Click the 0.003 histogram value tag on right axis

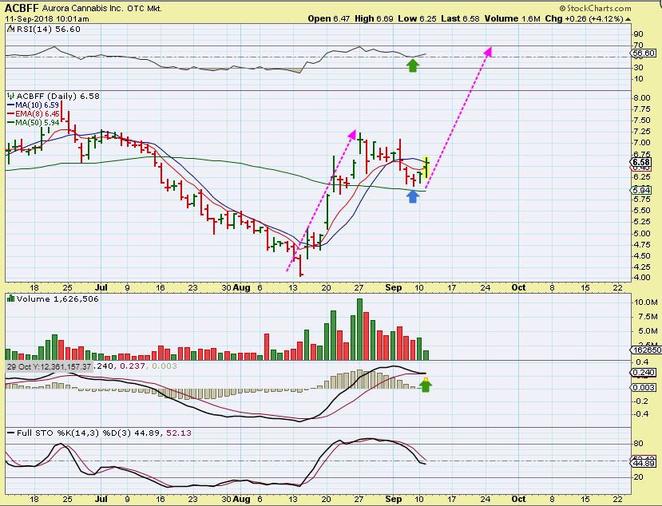[x=643, y=388]
